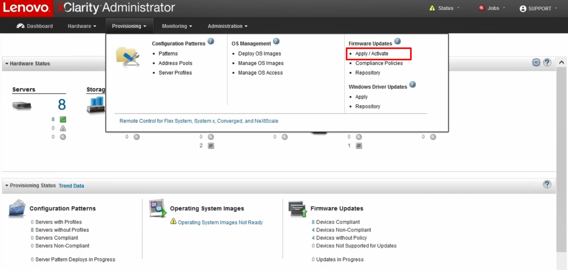Viewport: 568px width, 270px height.
Task: Click the large Servers count 8
Action: pyautogui.click(x=62, y=105)
